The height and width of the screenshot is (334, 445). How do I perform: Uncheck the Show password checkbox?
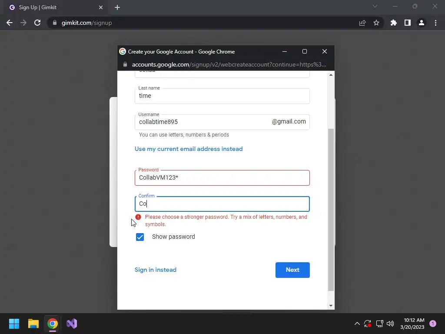pos(140,237)
